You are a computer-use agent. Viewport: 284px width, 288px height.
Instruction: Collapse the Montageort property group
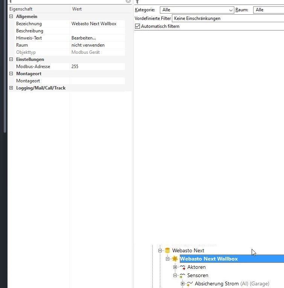coord(11,74)
